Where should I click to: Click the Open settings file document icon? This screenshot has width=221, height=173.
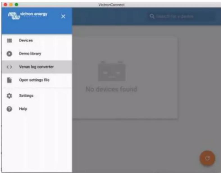coord(9,80)
